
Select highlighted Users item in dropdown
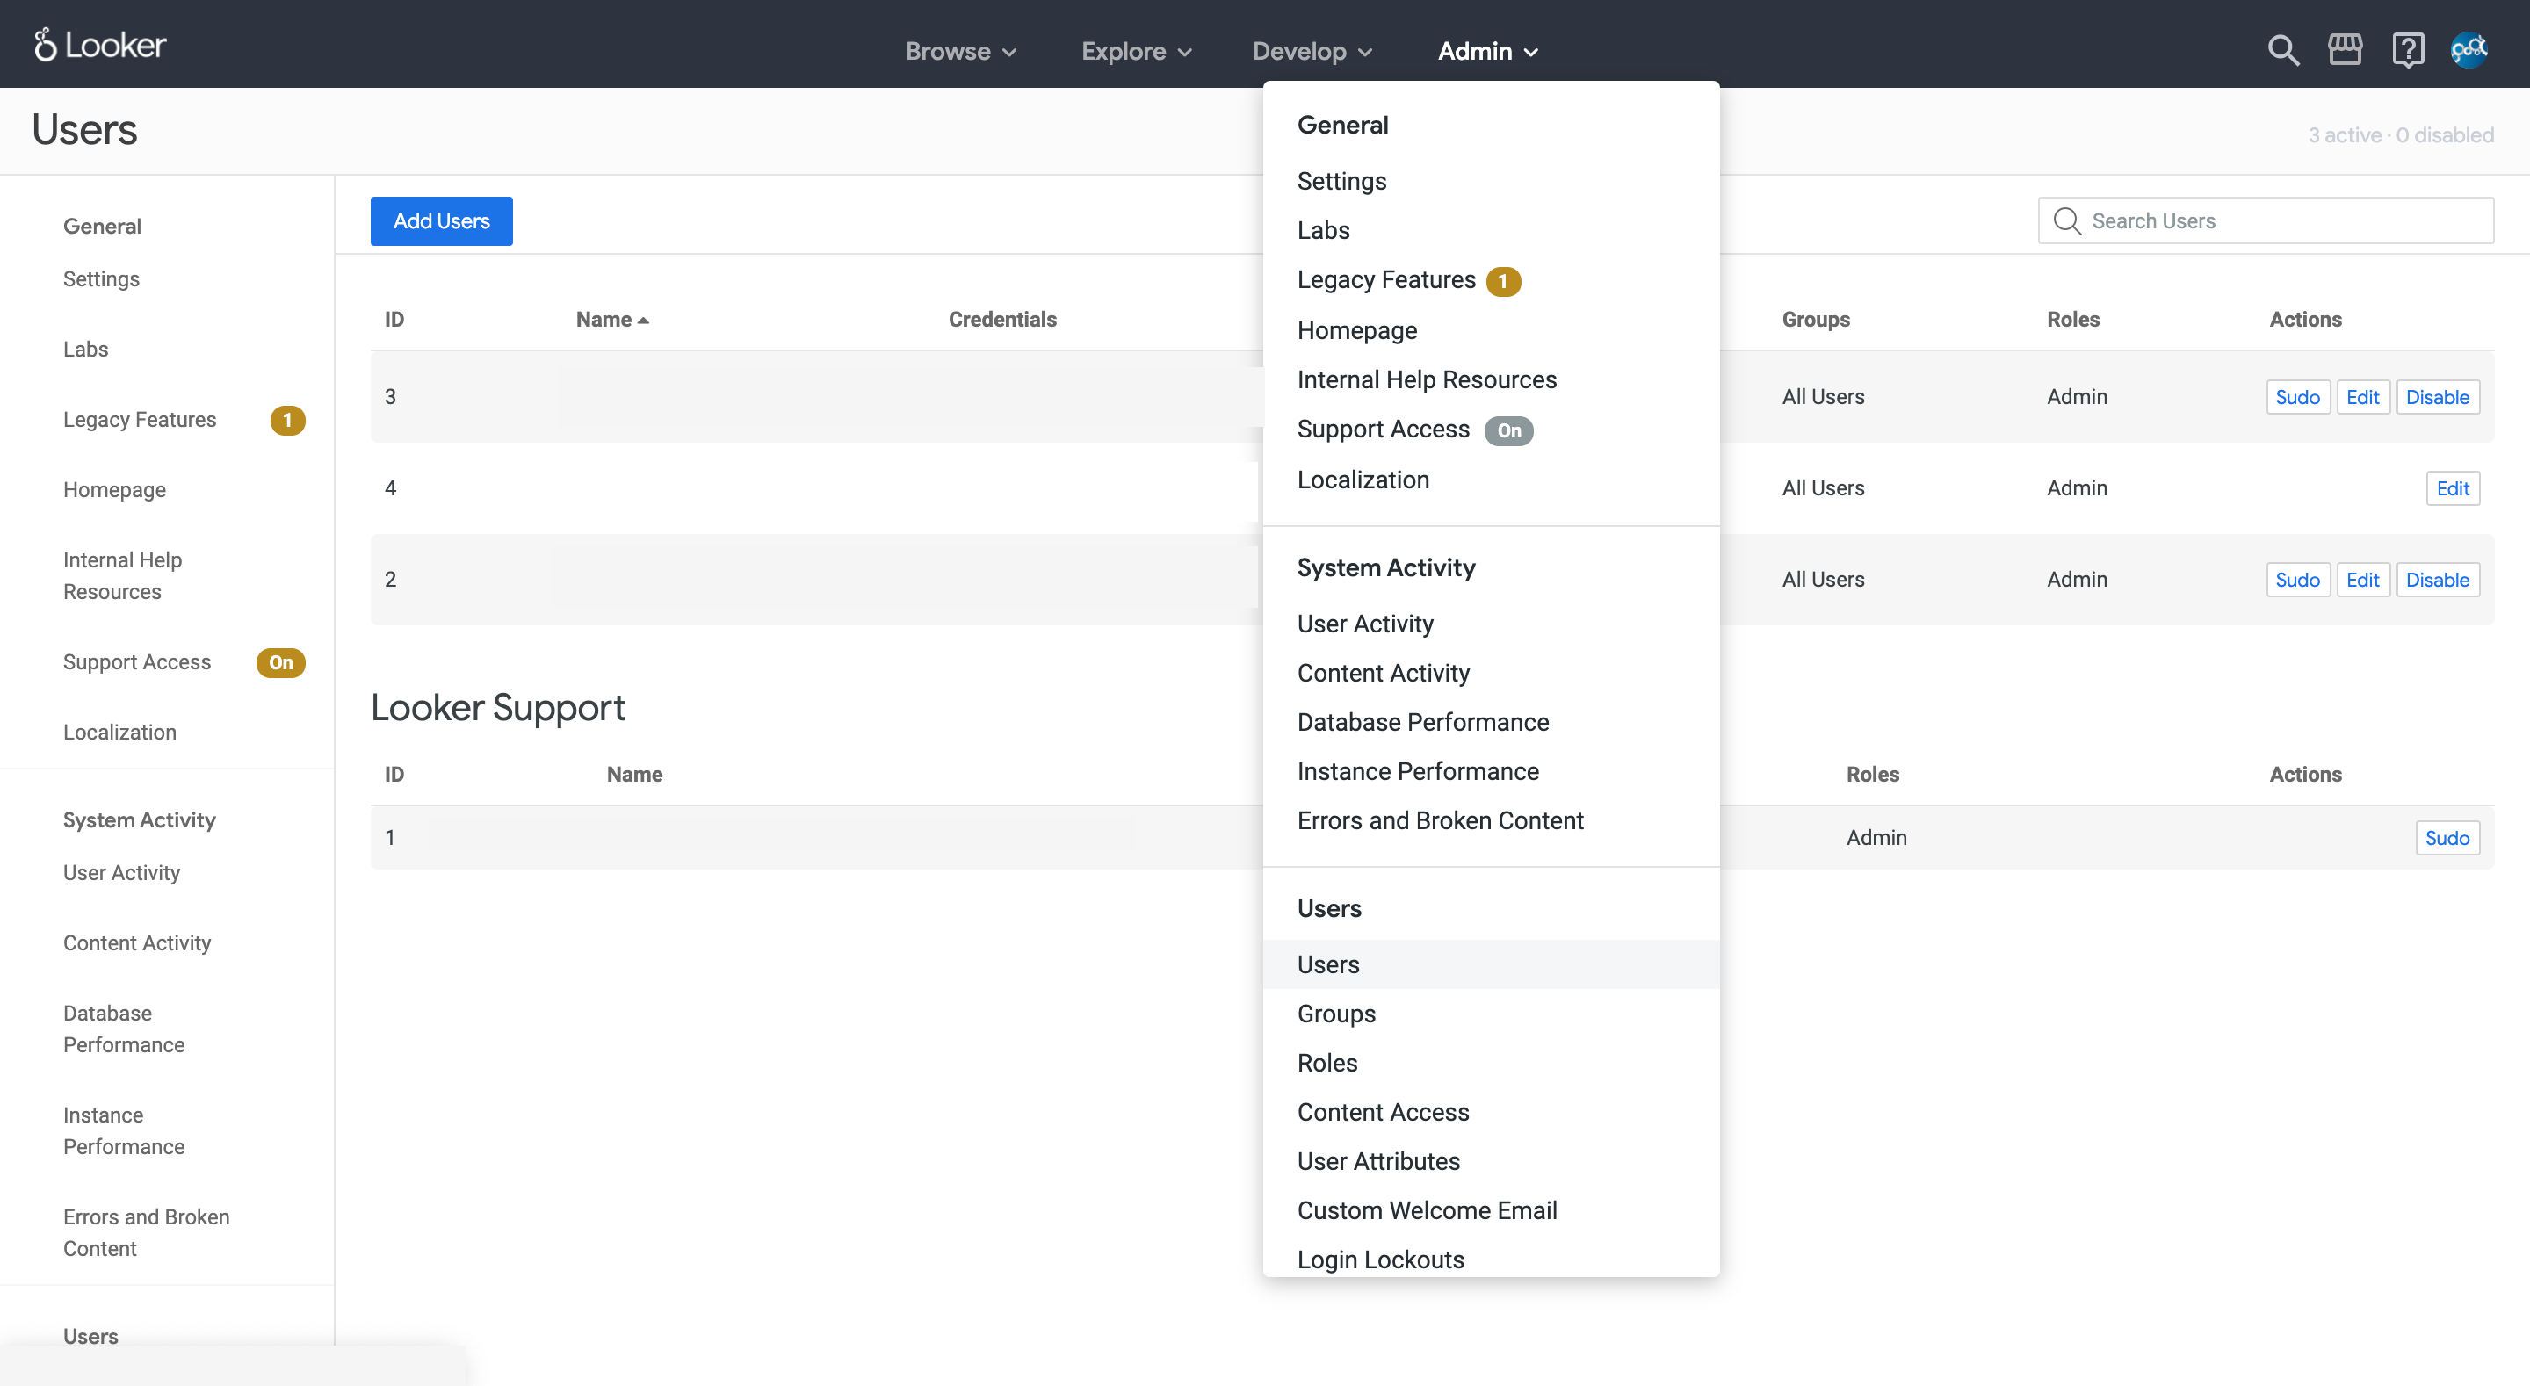[1490, 964]
